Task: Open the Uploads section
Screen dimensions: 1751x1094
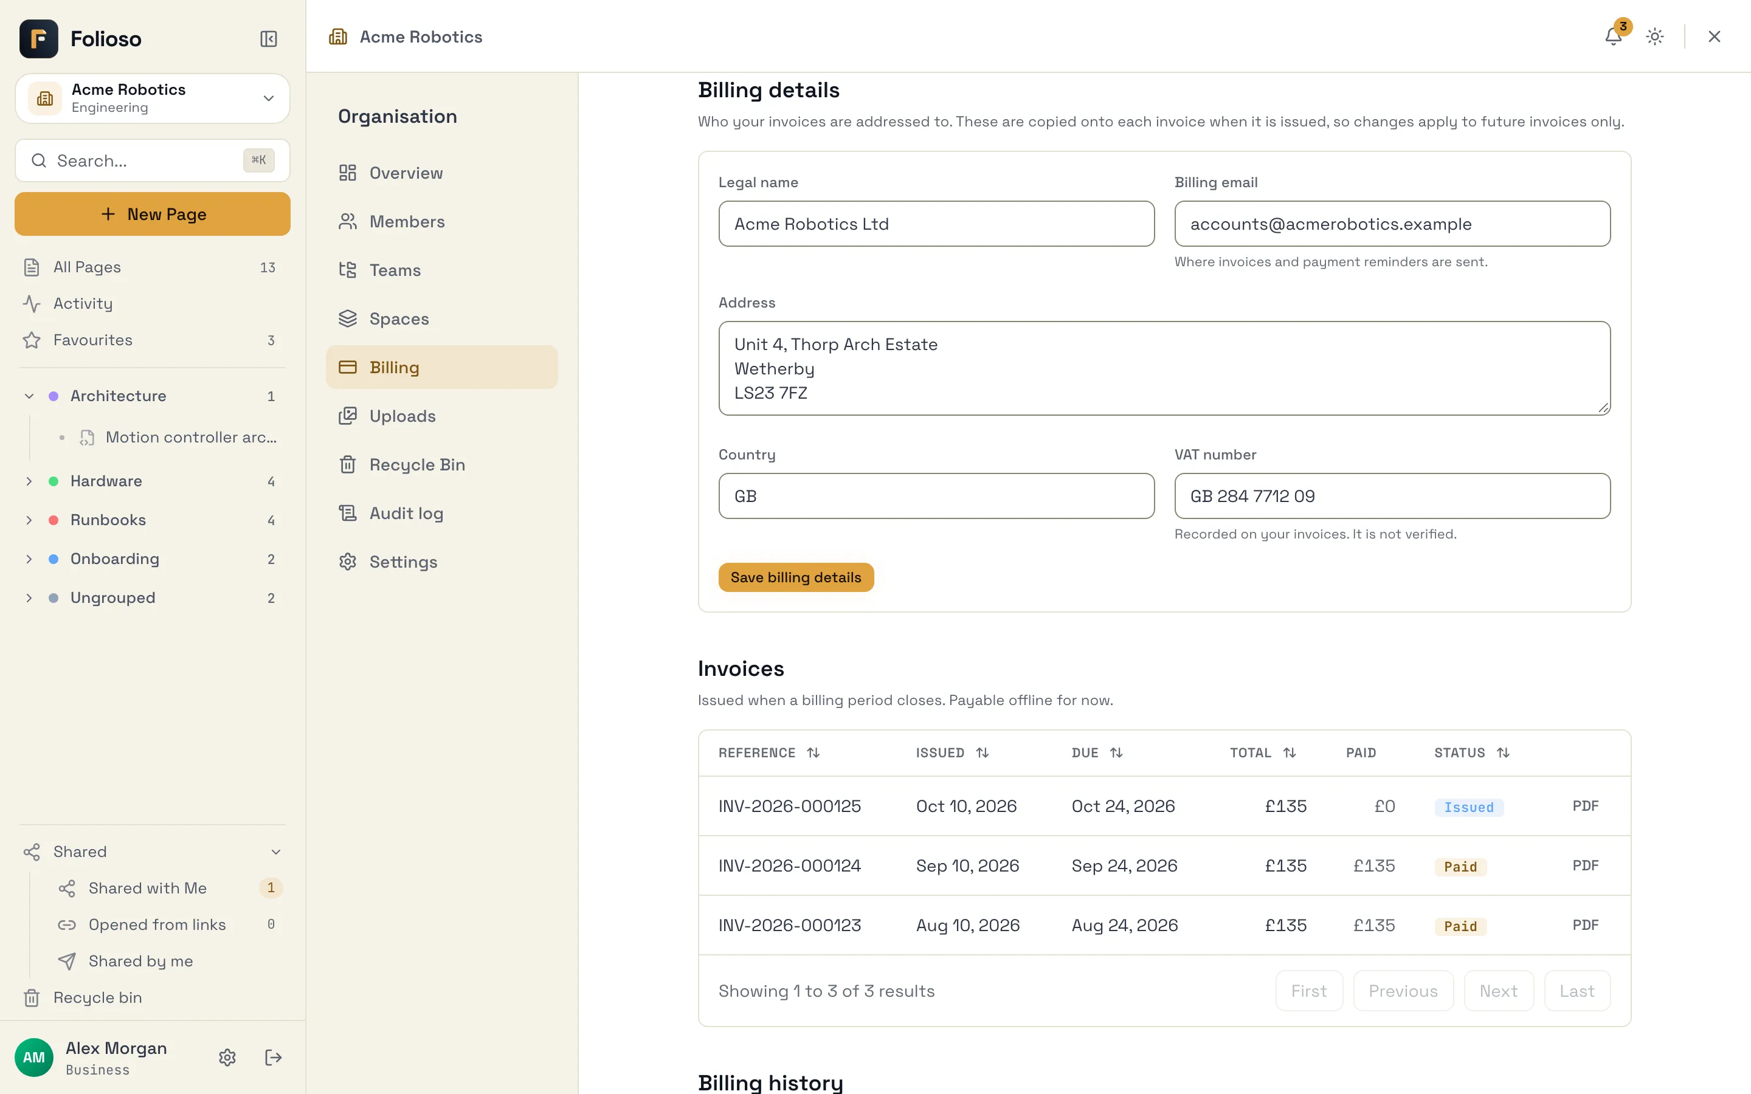Action: (x=441, y=416)
